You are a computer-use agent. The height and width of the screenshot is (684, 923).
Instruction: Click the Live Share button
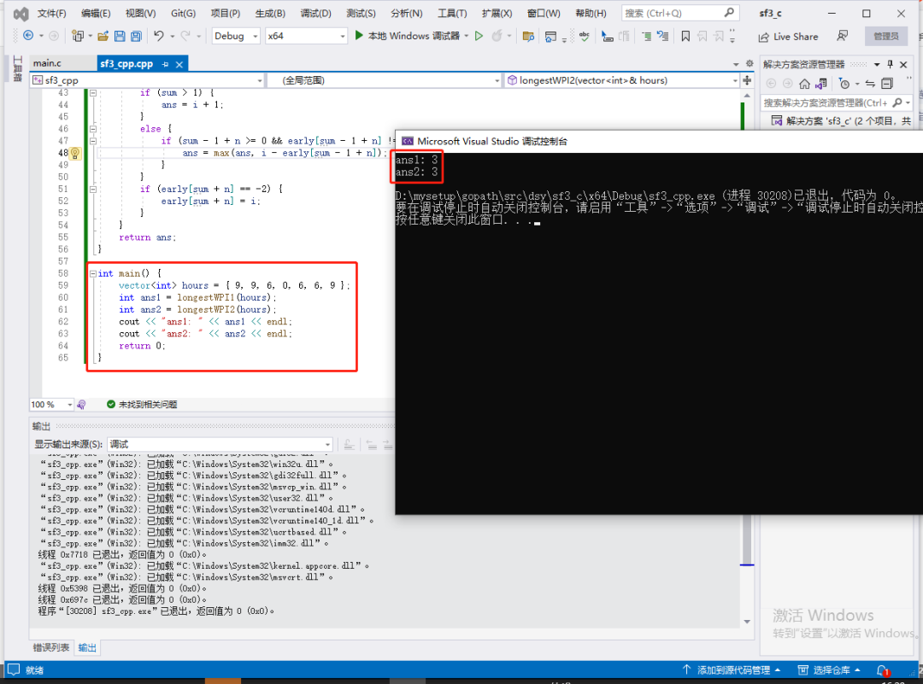click(x=788, y=37)
